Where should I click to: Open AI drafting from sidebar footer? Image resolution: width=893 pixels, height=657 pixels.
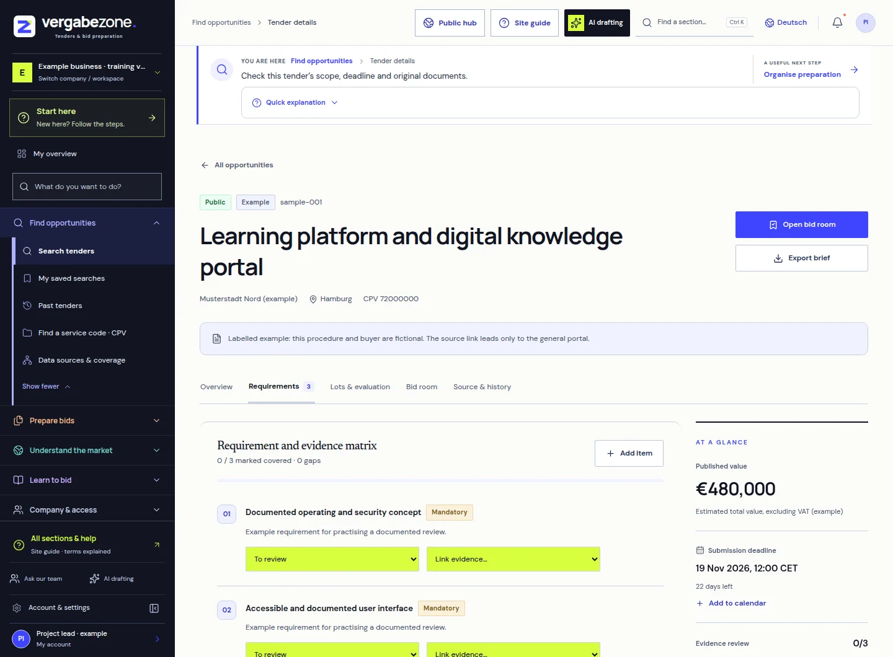tap(112, 579)
